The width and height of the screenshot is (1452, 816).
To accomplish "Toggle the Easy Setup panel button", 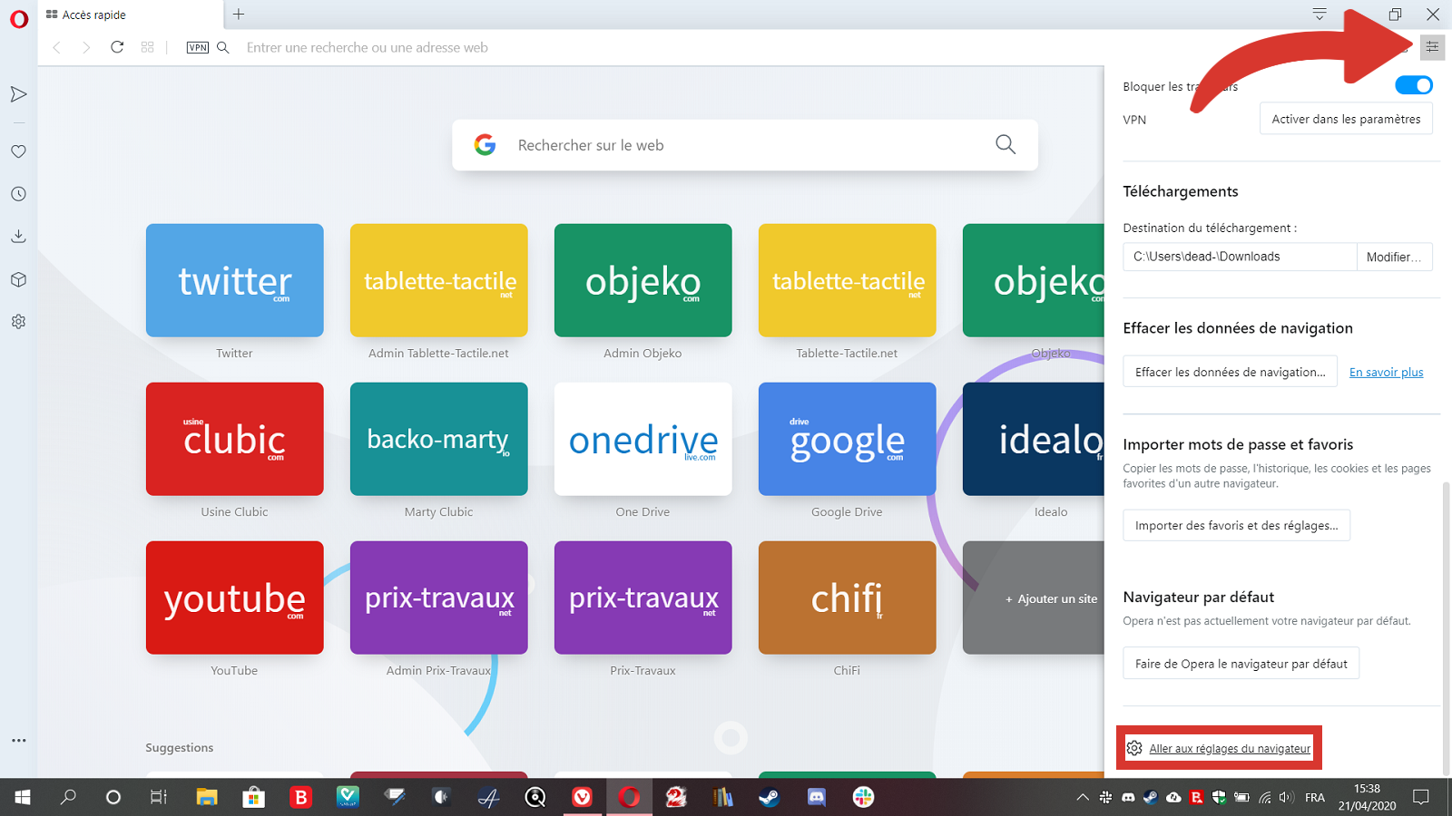I will click(1432, 47).
